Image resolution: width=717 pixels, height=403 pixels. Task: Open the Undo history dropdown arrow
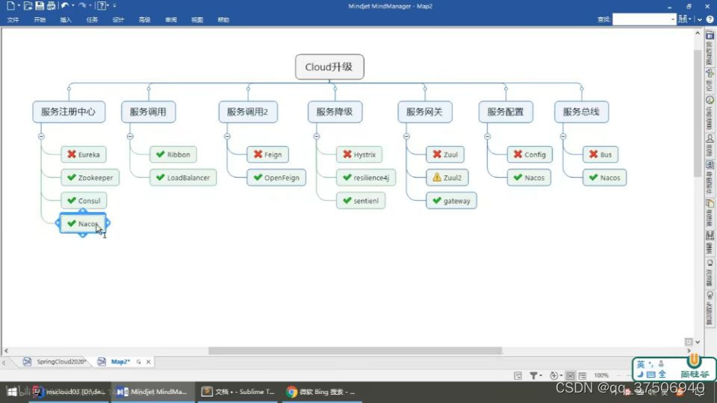(73, 6)
